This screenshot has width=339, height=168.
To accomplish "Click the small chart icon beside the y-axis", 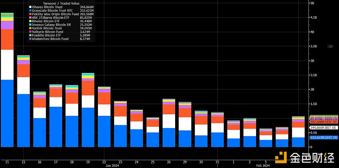I will (x=331, y=46).
